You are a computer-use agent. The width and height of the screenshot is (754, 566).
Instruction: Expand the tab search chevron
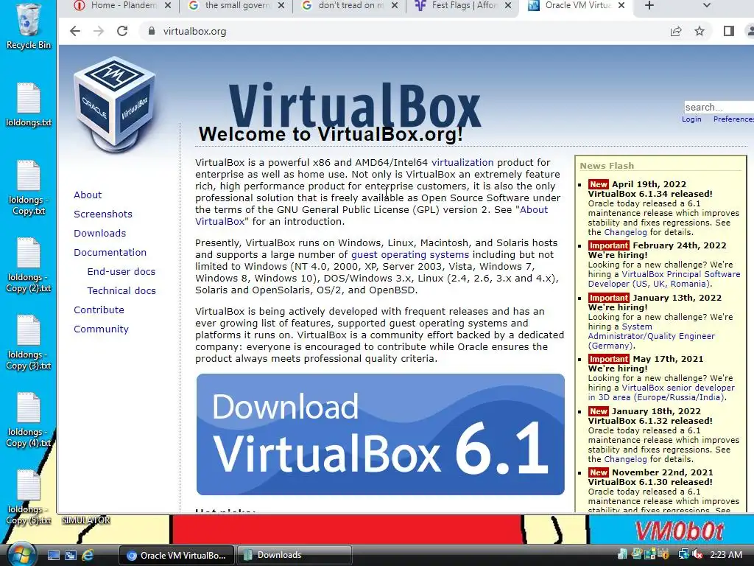(x=706, y=5)
